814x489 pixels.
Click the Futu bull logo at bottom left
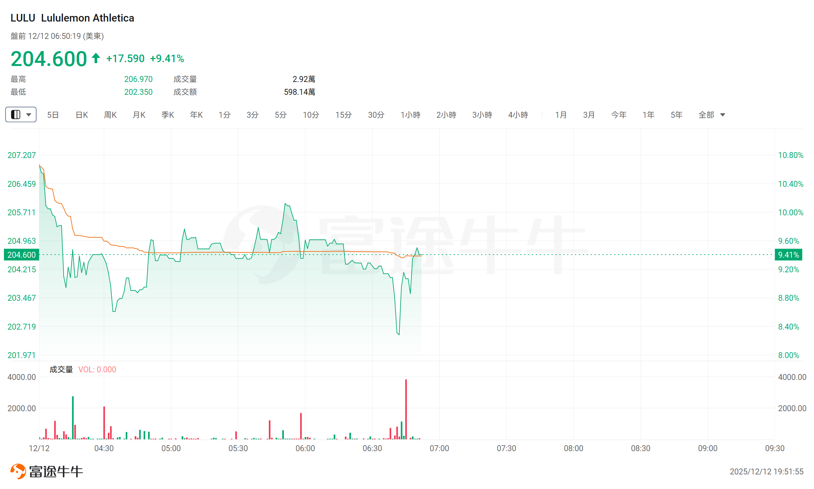pyautogui.click(x=18, y=471)
